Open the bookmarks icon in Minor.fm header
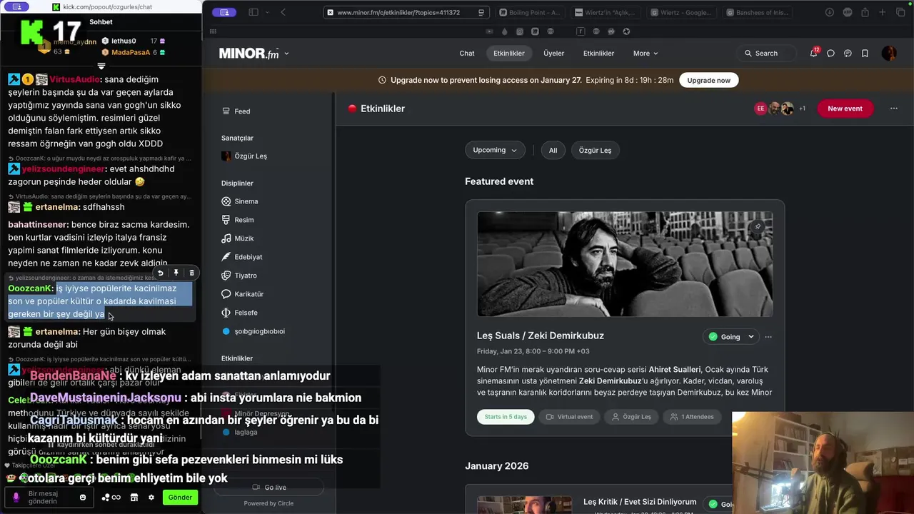This screenshot has width=914, height=514. (x=865, y=54)
